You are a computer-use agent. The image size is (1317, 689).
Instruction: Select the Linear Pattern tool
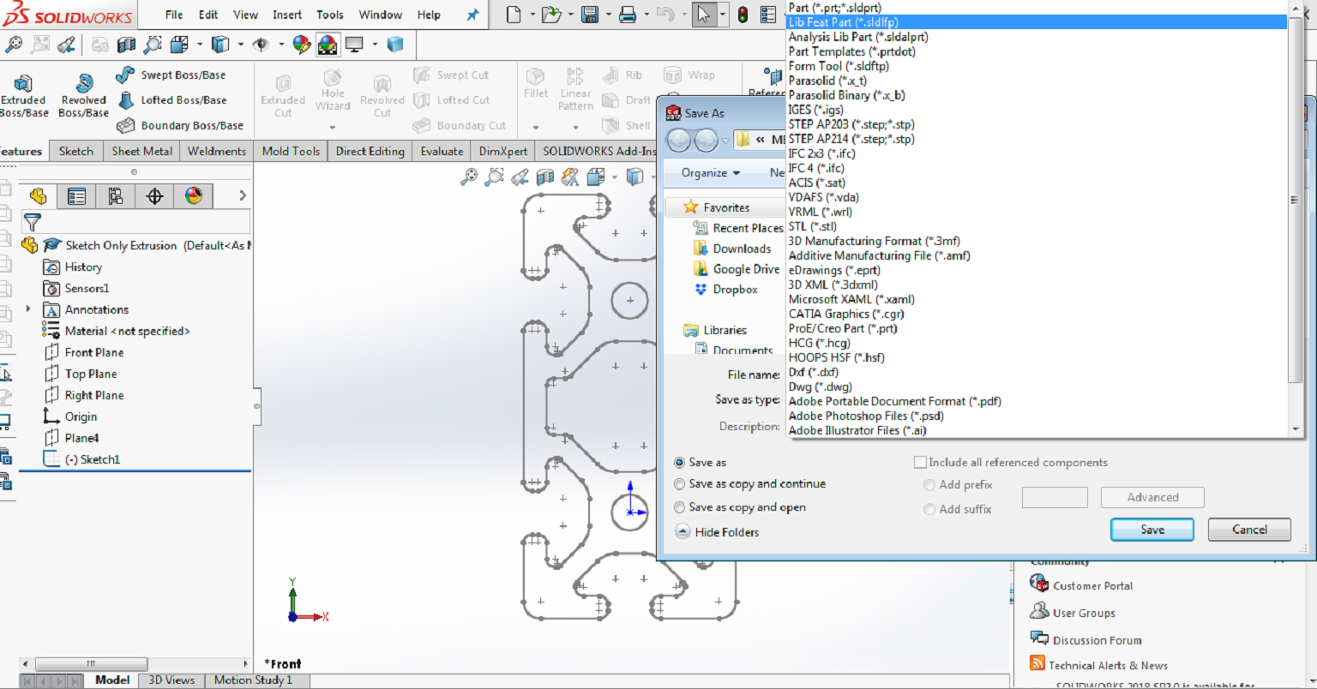(x=575, y=89)
